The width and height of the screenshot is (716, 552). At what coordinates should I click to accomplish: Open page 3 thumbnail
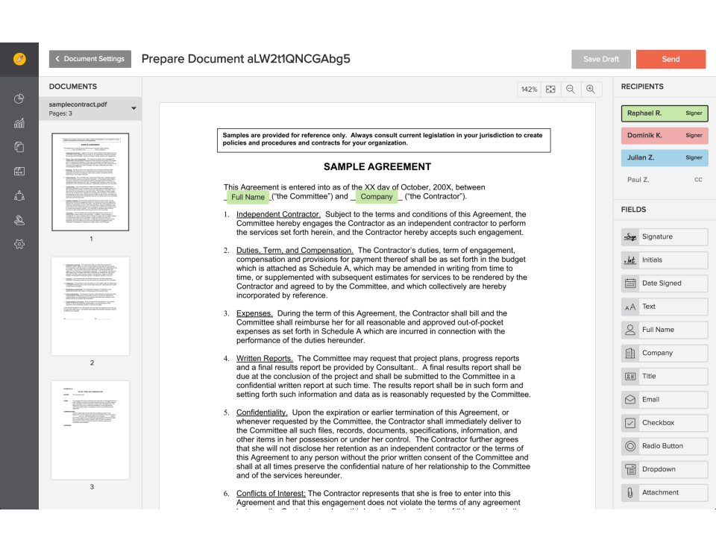pos(90,430)
